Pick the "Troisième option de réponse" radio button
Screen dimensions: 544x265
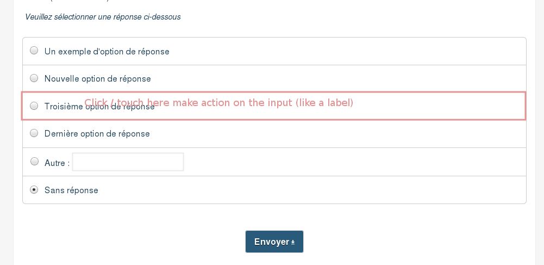pos(34,106)
